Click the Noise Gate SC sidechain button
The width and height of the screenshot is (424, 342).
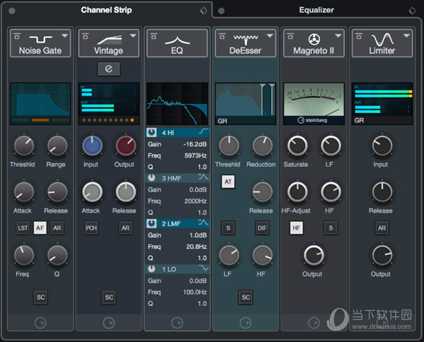pos(40,297)
